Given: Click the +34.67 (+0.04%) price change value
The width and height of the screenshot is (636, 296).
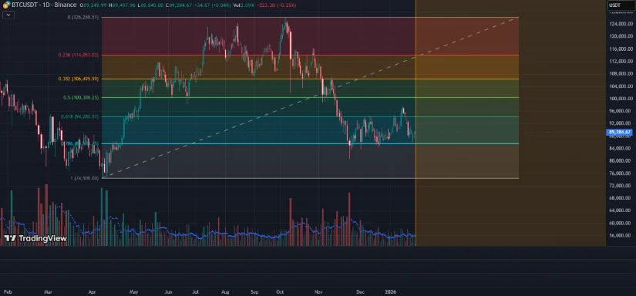Looking at the screenshot, I should coord(213,5).
